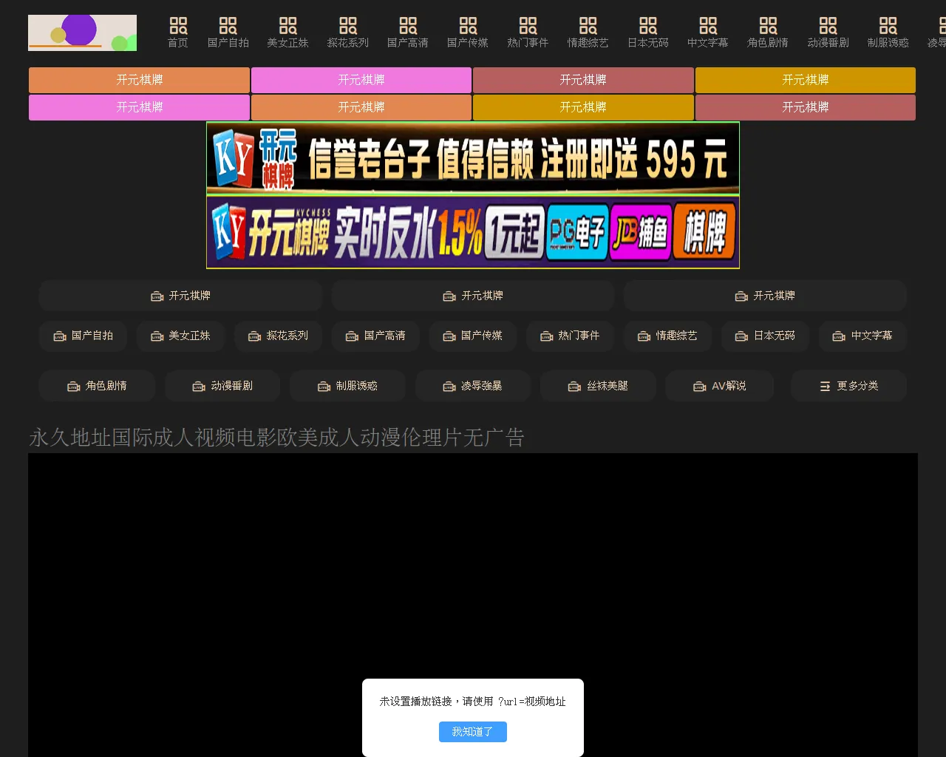Click the orange 开元棋牌 button in first row
The image size is (946, 757).
139,80
